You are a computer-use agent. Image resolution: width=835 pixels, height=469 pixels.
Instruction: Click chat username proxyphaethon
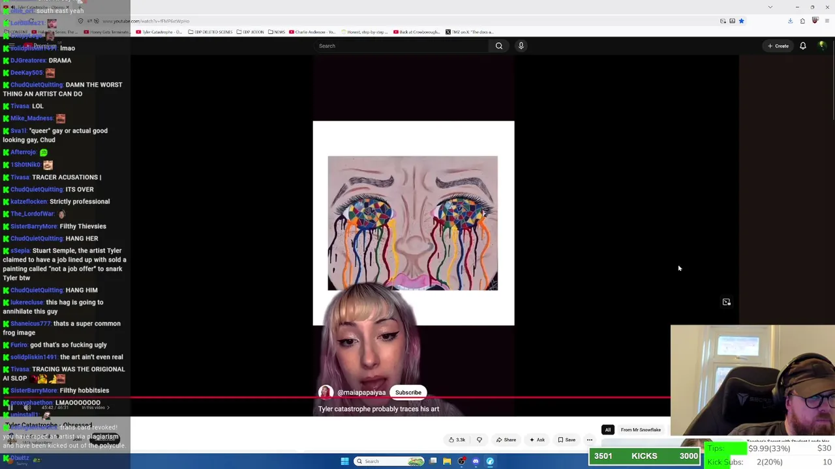32,403
